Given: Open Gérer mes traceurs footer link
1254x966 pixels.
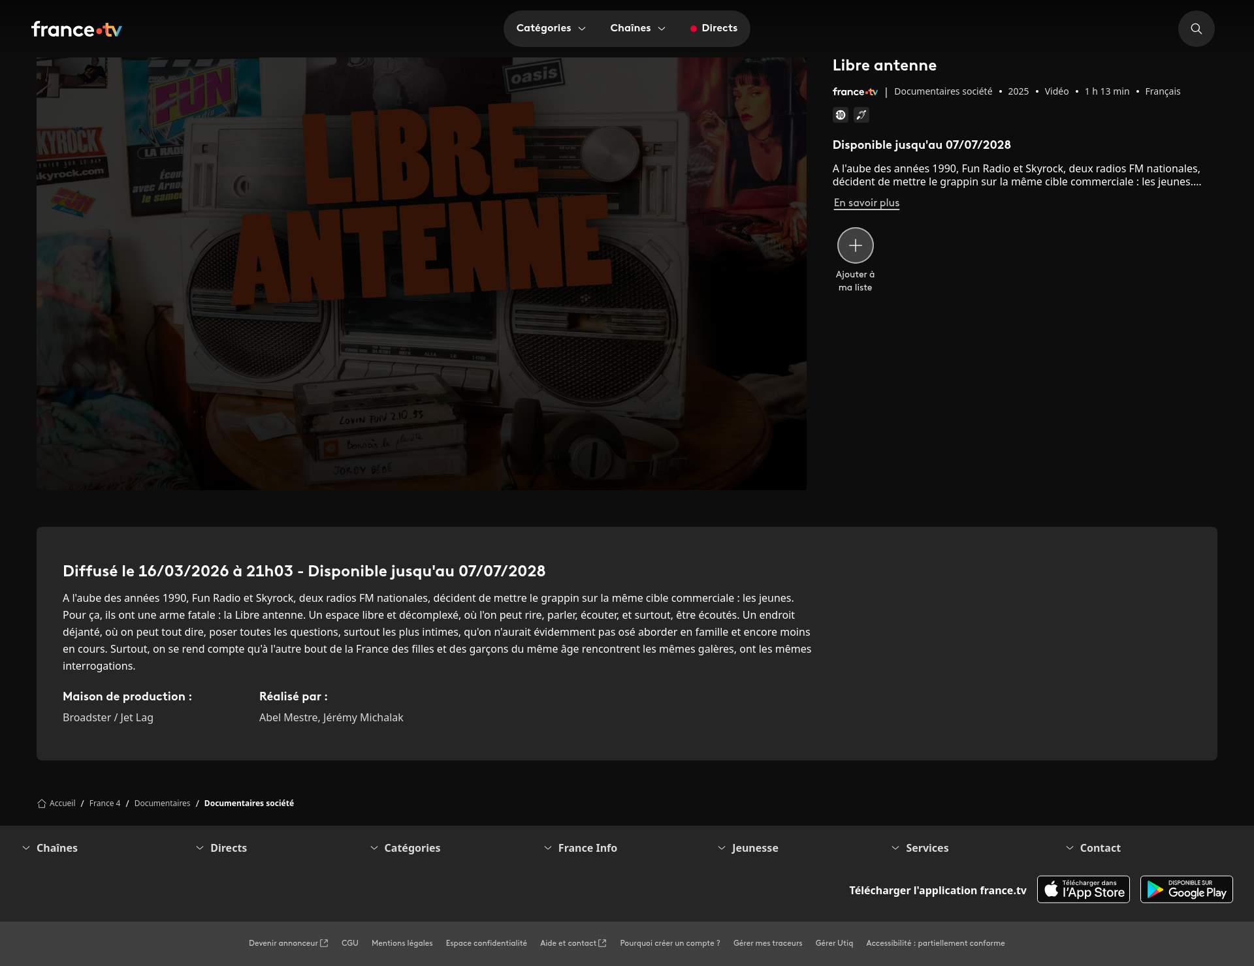Looking at the screenshot, I should point(767,943).
